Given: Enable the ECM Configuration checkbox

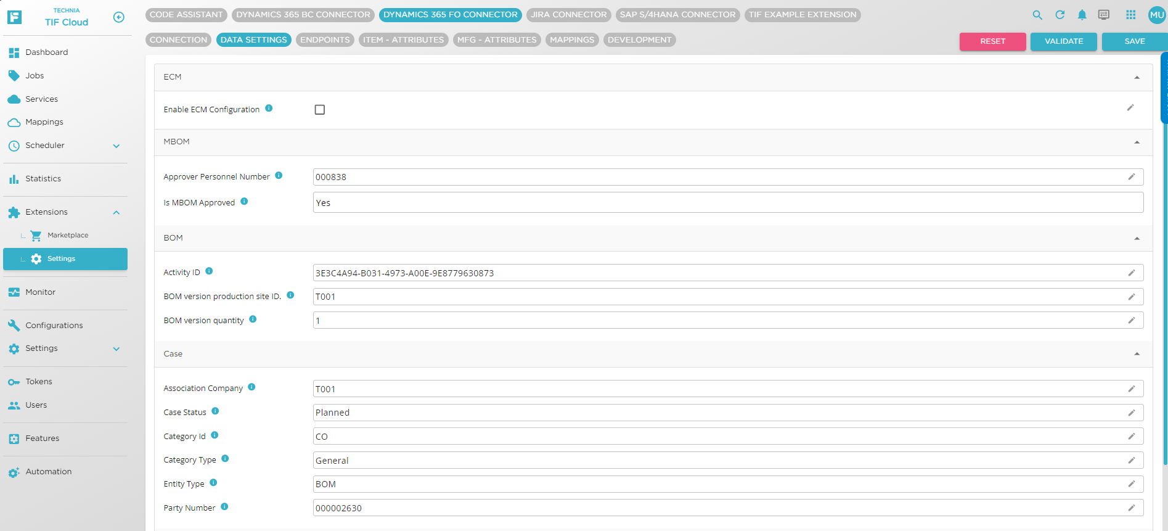Looking at the screenshot, I should click(x=319, y=110).
